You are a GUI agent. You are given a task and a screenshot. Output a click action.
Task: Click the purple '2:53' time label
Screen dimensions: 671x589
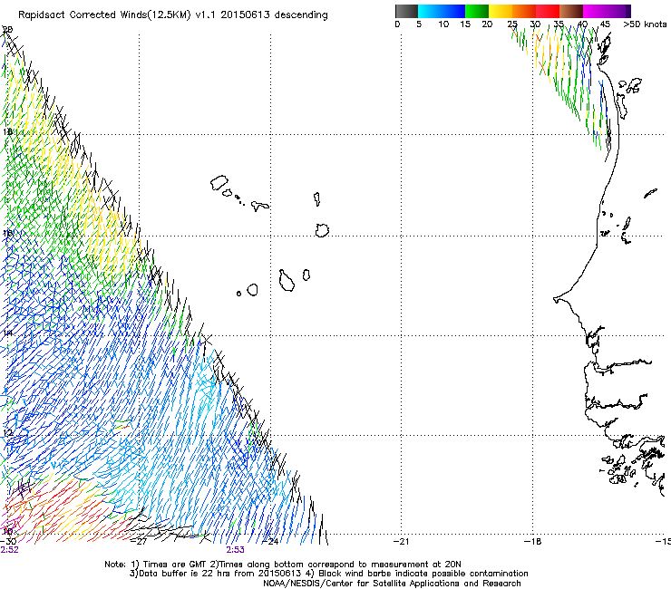(236, 550)
